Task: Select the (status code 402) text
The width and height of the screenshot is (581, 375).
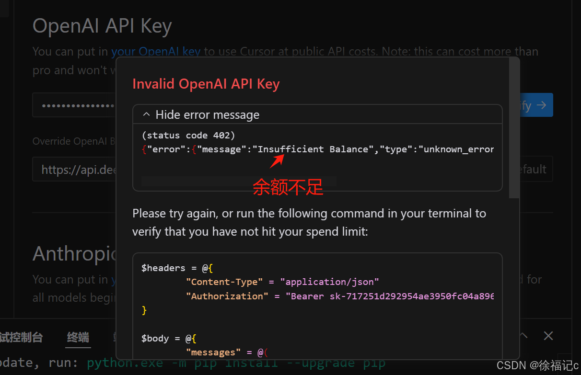Action: click(189, 136)
